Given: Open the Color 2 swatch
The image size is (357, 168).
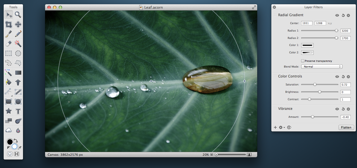Looking at the screenshot, I should [x=307, y=52].
